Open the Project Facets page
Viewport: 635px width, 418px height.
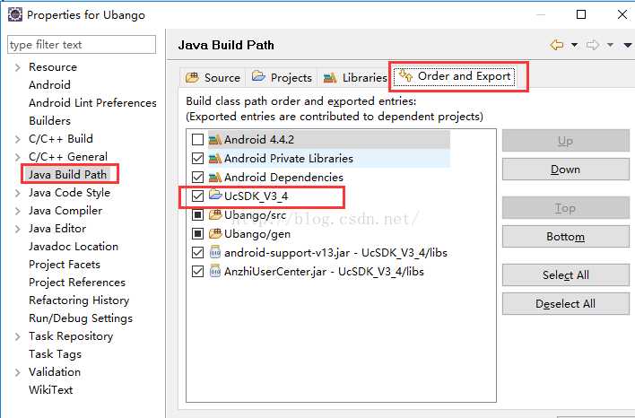(x=65, y=264)
